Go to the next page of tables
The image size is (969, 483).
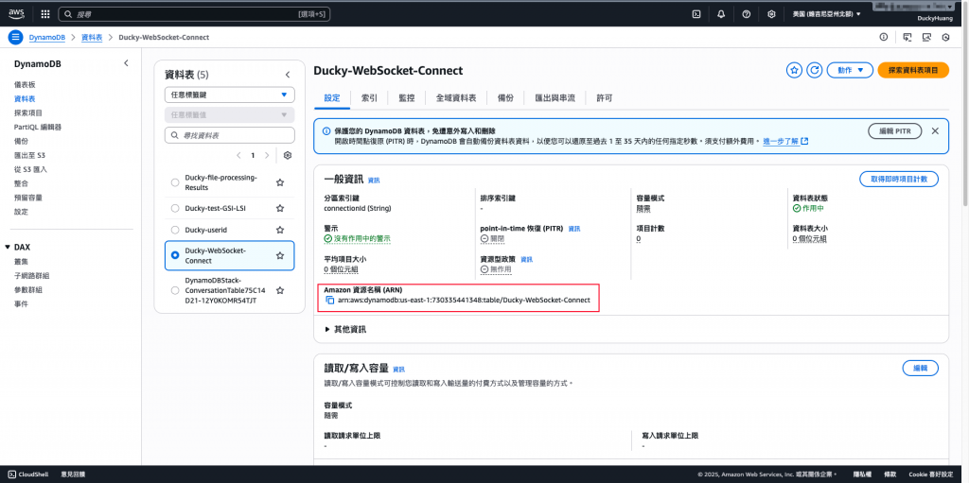click(x=267, y=156)
